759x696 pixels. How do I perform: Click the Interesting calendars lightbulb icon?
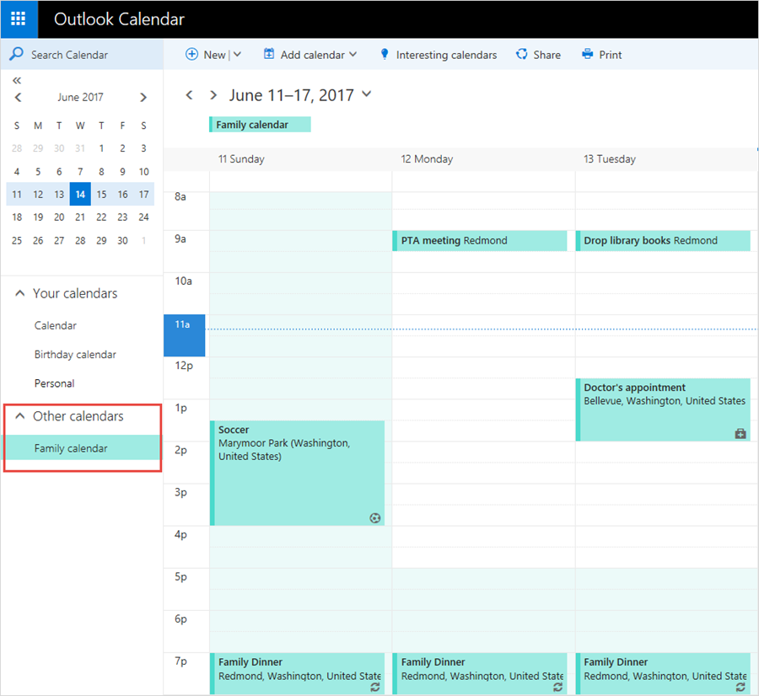click(x=385, y=54)
